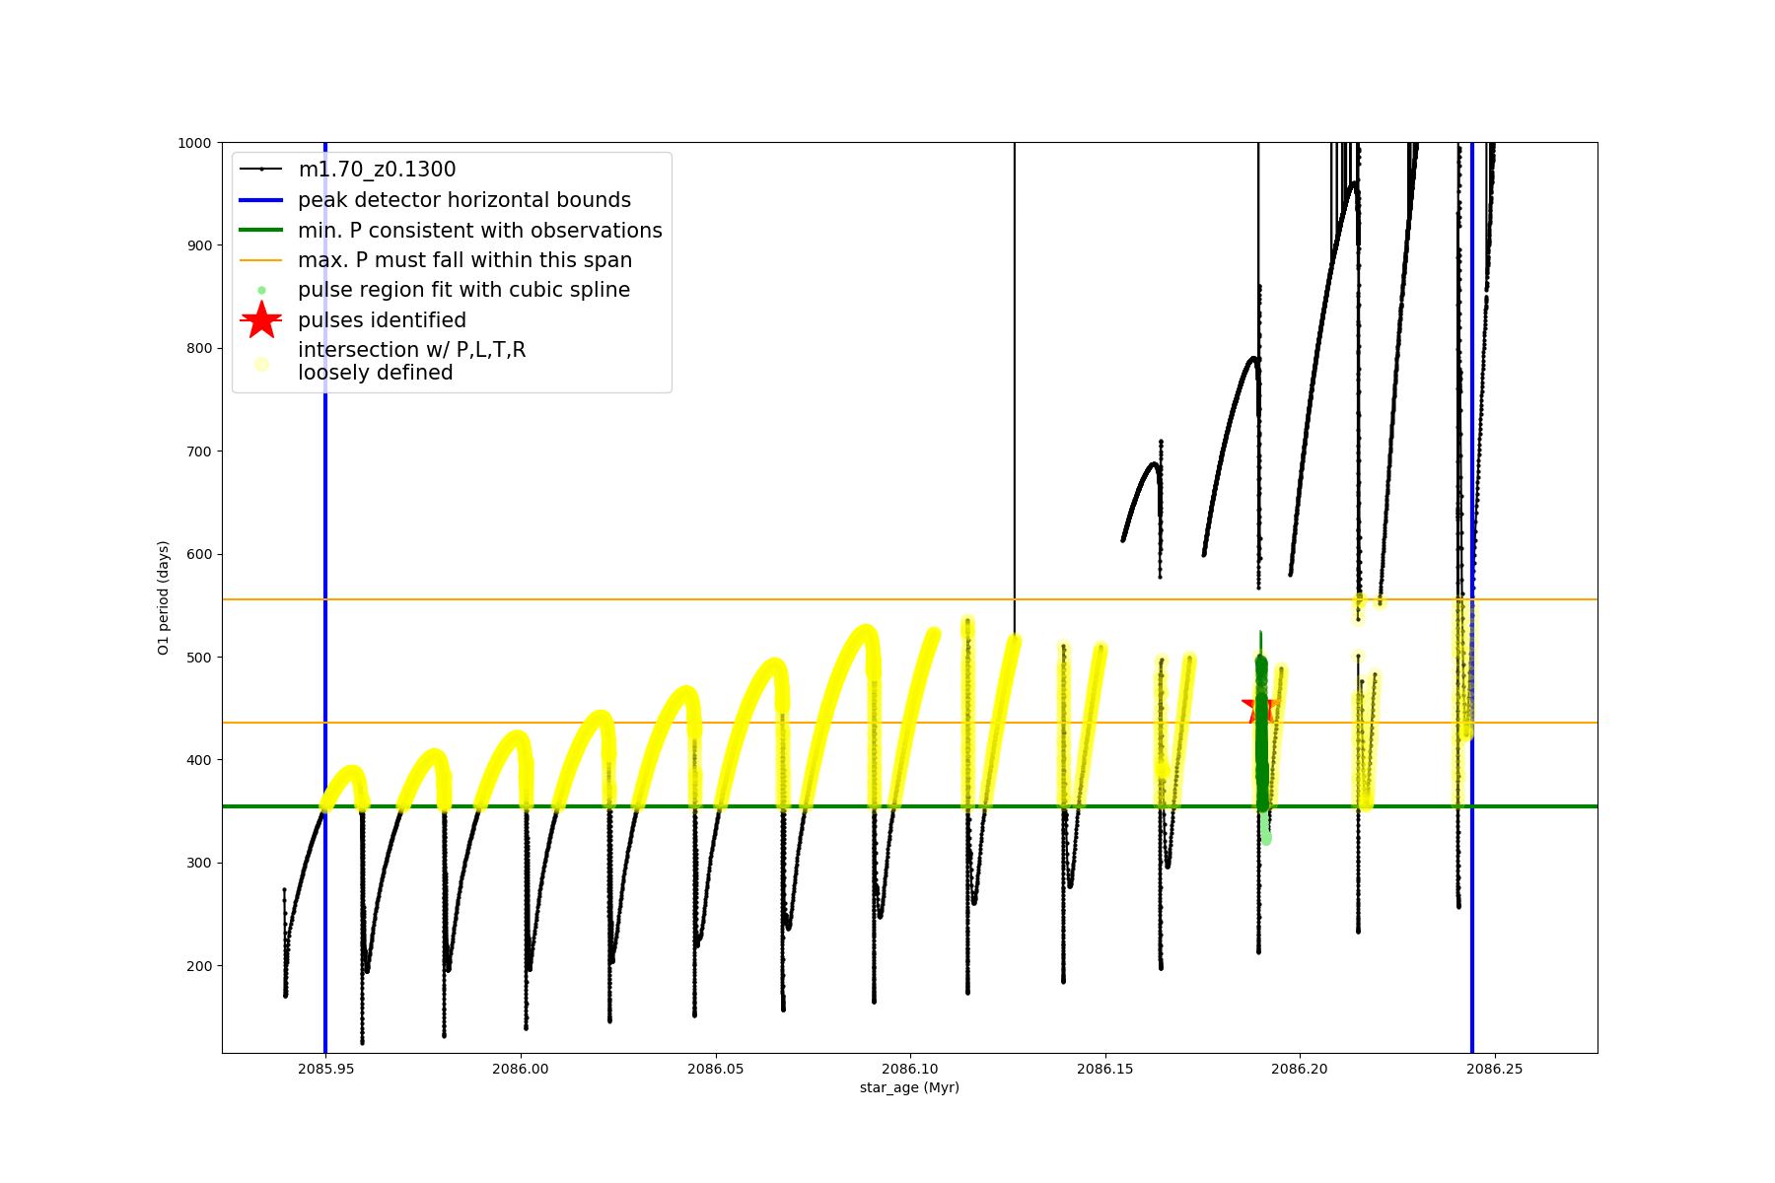
Task: Select the blue line swatch in the legend
Action: pyautogui.click(x=261, y=200)
